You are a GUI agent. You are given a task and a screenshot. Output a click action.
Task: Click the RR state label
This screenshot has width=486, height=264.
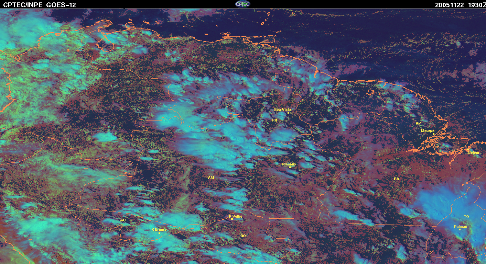pyautogui.click(x=274, y=120)
